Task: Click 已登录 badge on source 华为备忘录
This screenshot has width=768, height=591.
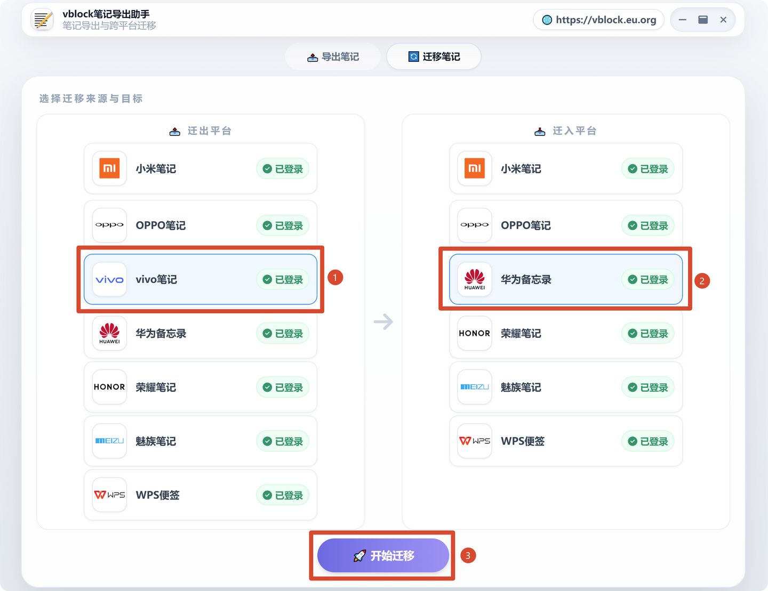Action: pos(283,334)
